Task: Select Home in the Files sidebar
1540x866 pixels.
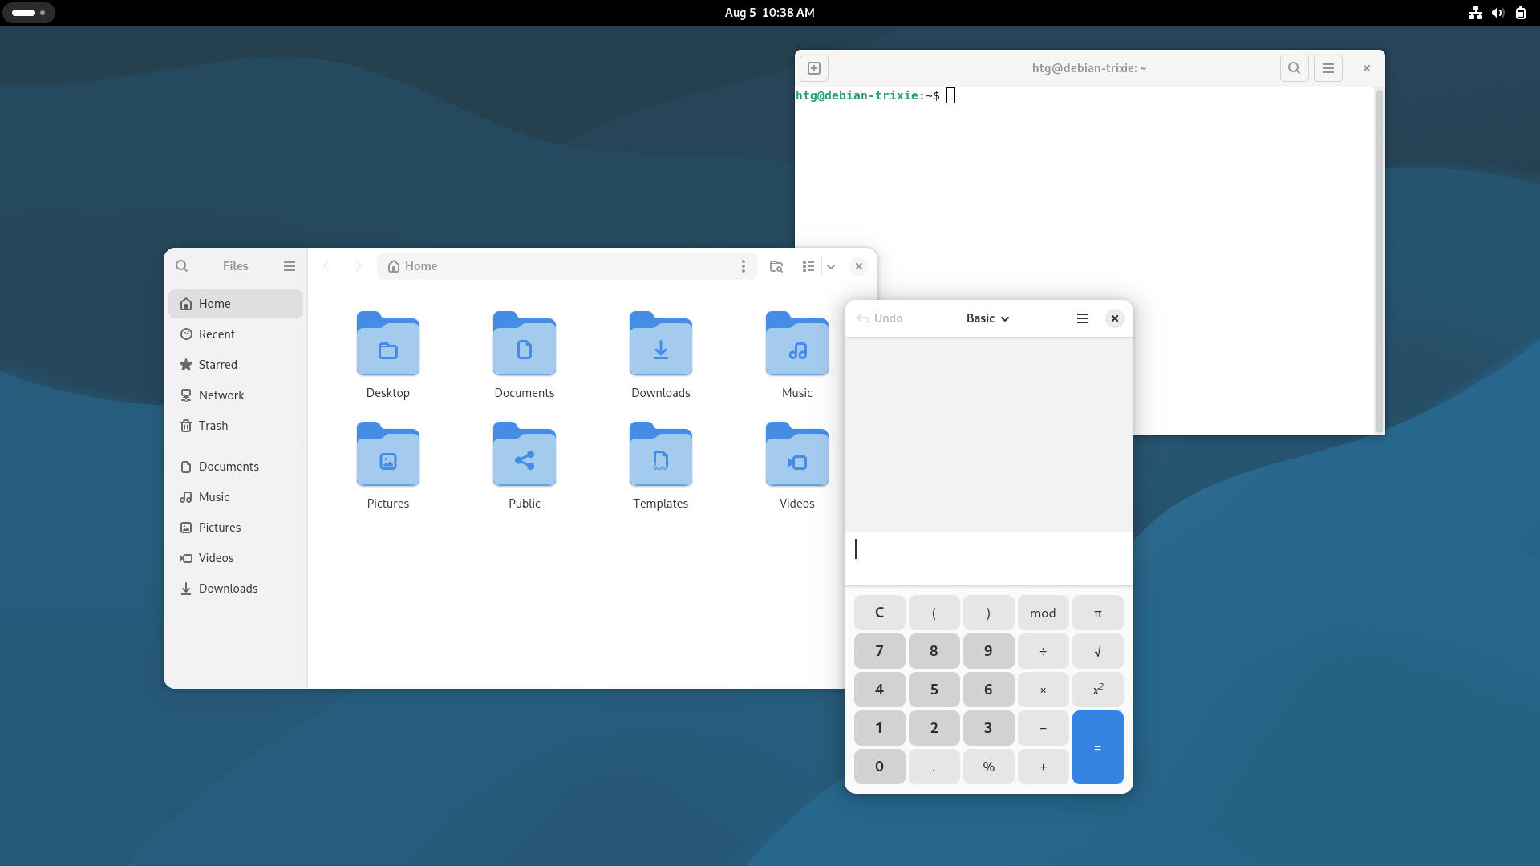Action: coord(236,304)
